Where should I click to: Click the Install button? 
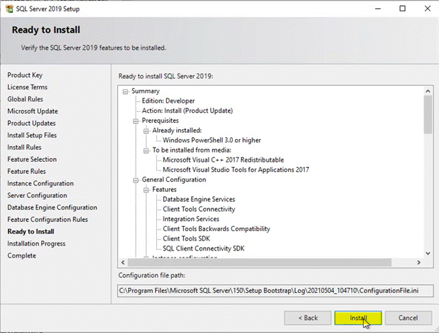358,318
